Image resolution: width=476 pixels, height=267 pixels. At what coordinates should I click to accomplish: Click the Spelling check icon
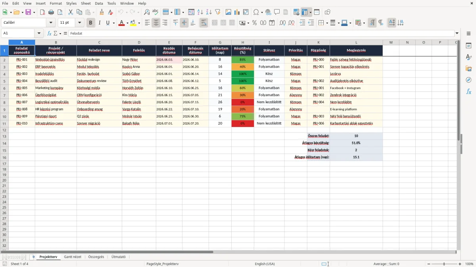click(x=155, y=12)
